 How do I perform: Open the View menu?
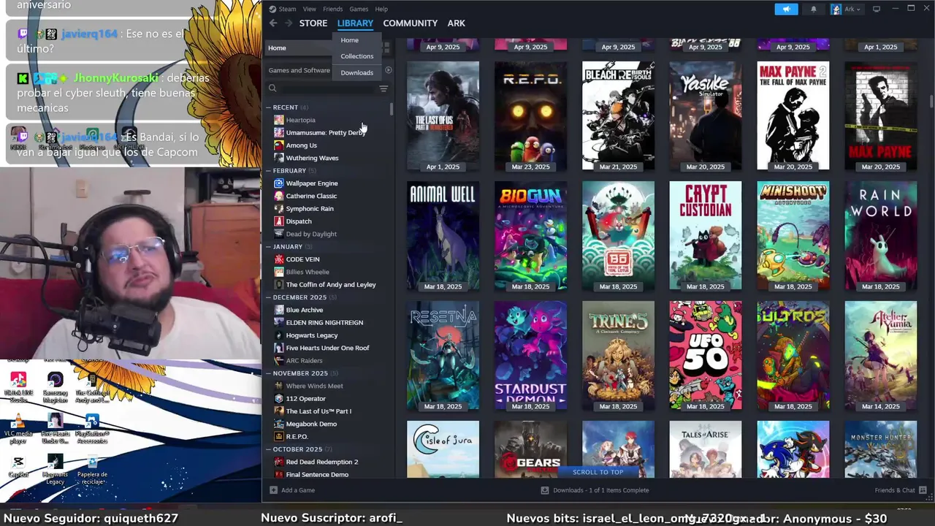coord(310,9)
